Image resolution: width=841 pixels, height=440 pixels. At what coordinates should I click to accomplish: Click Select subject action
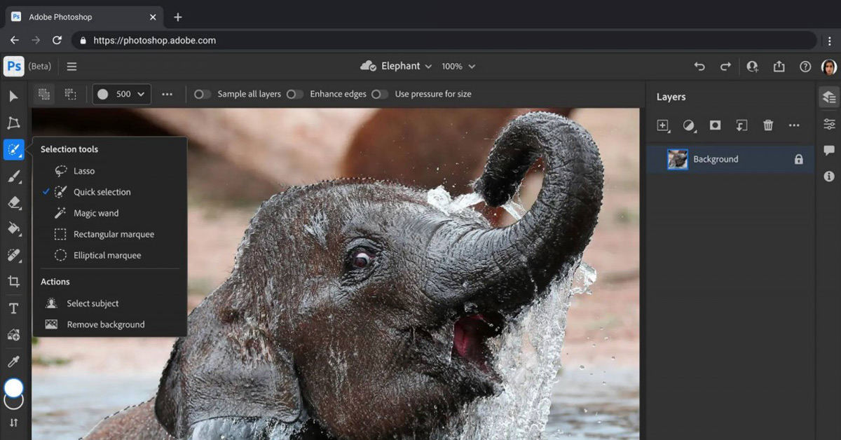(x=93, y=303)
